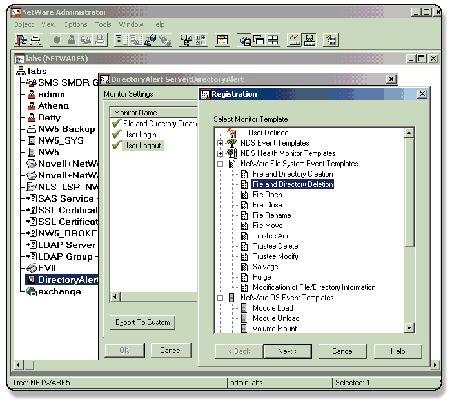The width and height of the screenshot is (452, 404).
Task: Click the template list scroll-down arrow
Action: tap(409, 327)
